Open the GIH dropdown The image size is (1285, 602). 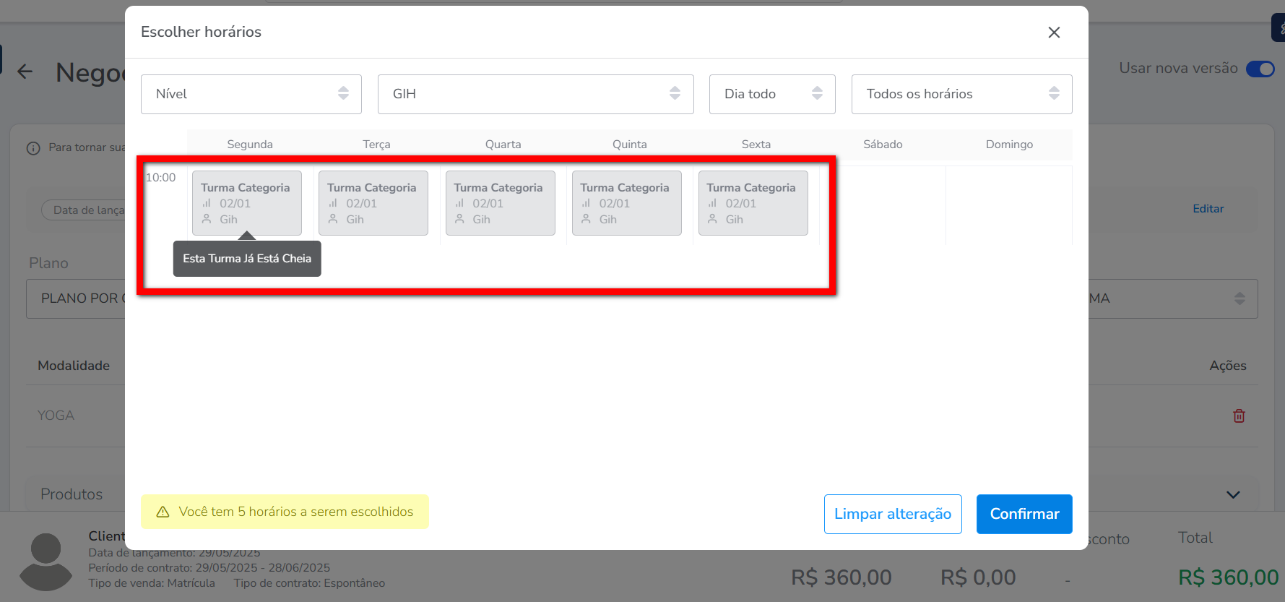click(x=535, y=94)
